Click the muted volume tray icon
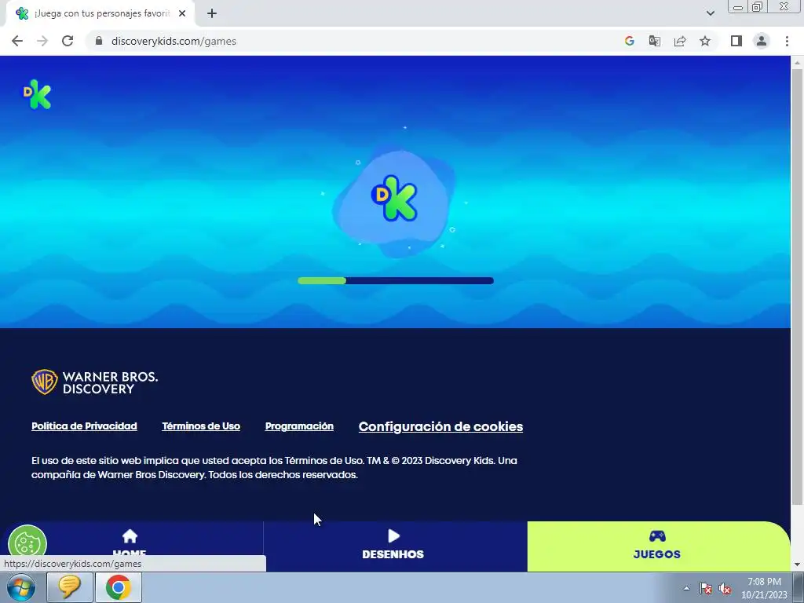This screenshot has height=603, width=804. click(x=725, y=589)
